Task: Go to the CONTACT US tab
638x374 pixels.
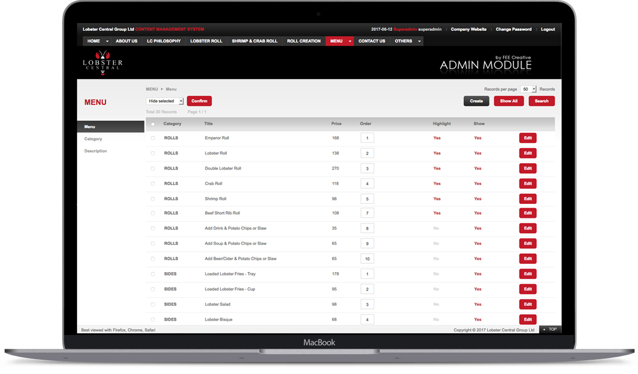Action: click(x=371, y=41)
